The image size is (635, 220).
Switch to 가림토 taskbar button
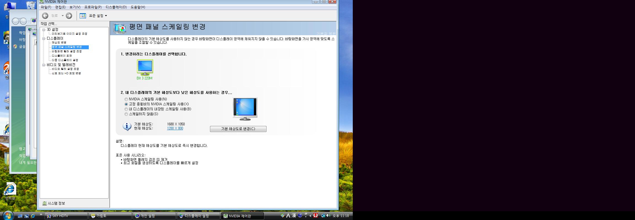click(x=110, y=216)
